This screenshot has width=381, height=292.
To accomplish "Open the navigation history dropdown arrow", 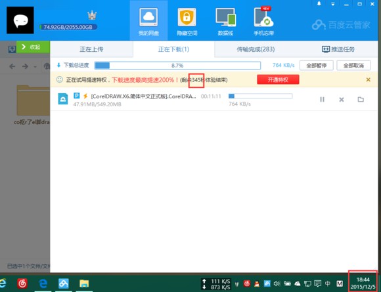I will click(35, 66).
